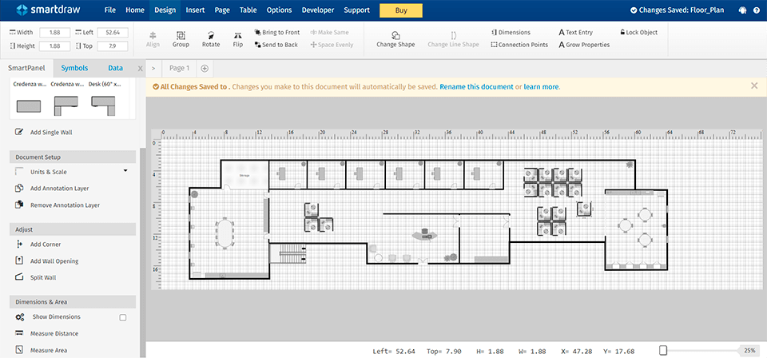Click the learn more link
767x358 pixels.
(541, 86)
